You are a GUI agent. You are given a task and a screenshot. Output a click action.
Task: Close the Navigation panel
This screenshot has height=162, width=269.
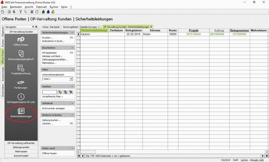point(36,27)
